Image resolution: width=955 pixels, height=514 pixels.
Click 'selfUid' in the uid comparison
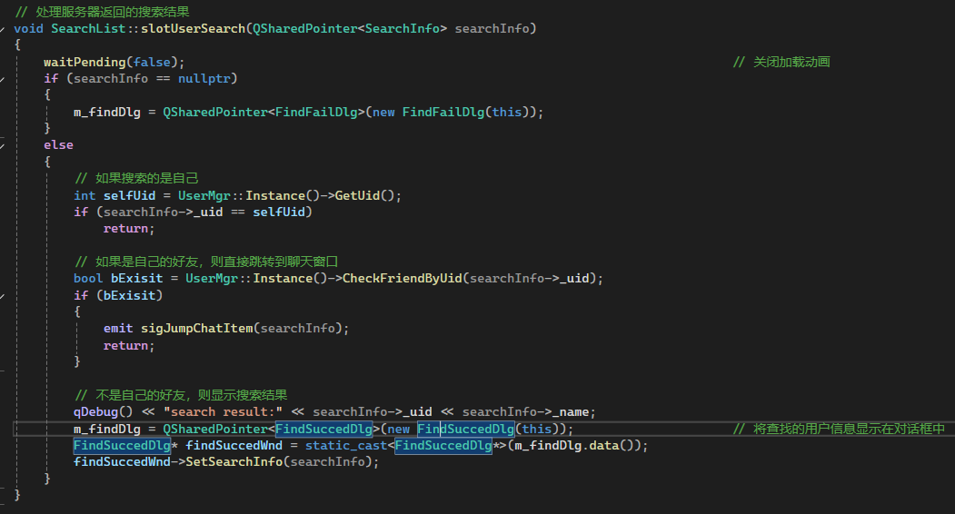pyautogui.click(x=279, y=212)
